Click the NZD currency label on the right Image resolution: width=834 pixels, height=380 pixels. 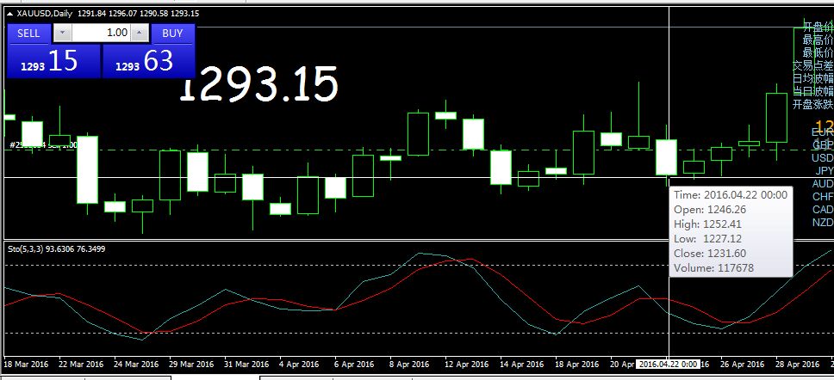point(823,223)
